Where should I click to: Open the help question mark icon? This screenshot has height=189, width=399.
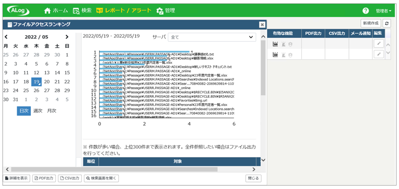(x=366, y=11)
